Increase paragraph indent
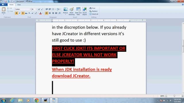Screen dimensions: 184x103 pos(50,9)
